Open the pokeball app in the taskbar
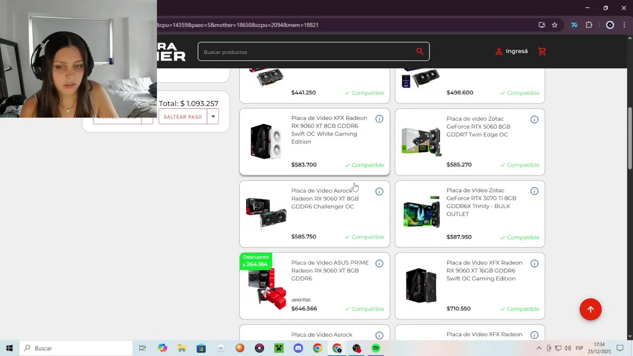This screenshot has width=633, height=356. (260, 348)
